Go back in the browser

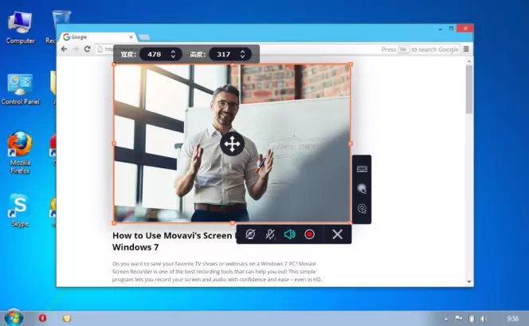[64, 49]
